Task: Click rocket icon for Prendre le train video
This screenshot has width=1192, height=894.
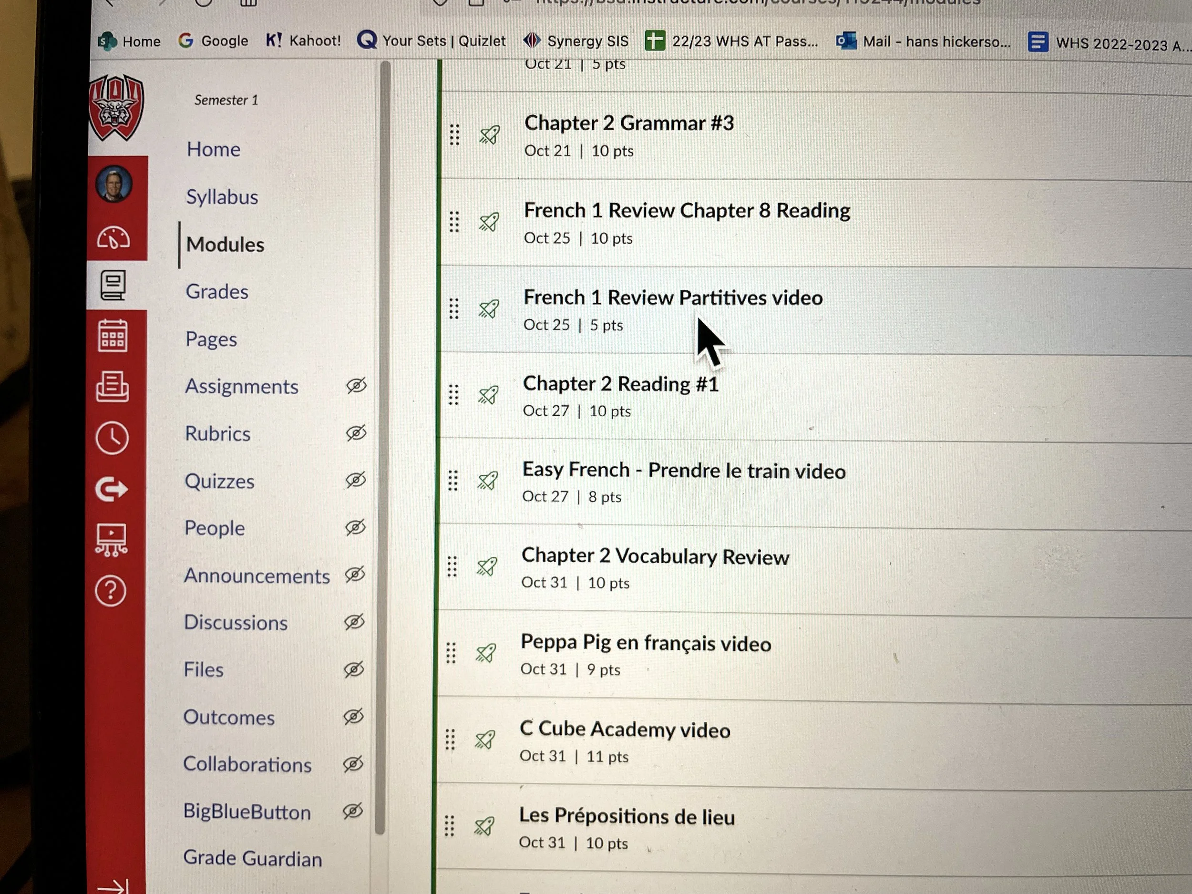Action: 488,481
